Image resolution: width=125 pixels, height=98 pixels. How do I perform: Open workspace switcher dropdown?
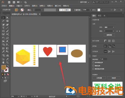(x=84, y=2)
